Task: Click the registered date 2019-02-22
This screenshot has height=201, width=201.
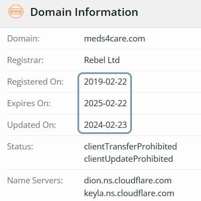Action: (x=106, y=82)
